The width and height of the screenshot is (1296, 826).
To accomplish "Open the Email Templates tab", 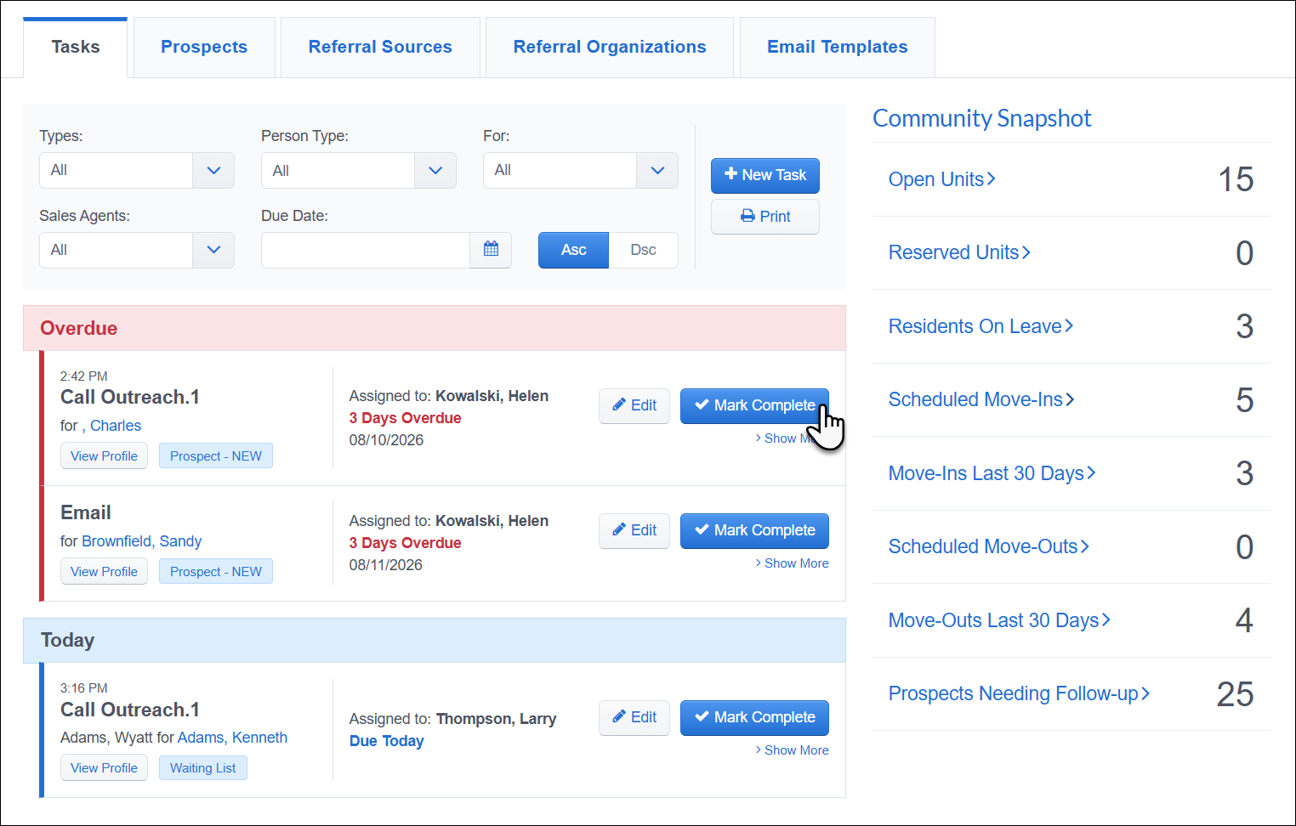I will [x=838, y=48].
